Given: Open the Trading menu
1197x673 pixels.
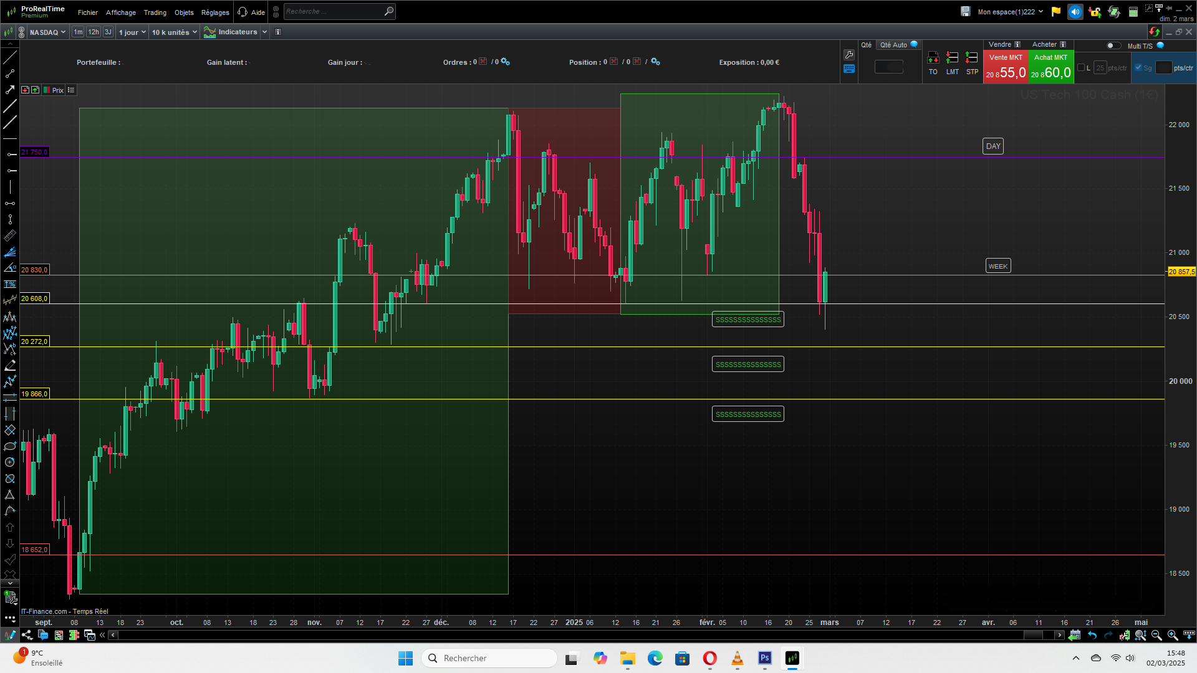Looking at the screenshot, I should [155, 12].
